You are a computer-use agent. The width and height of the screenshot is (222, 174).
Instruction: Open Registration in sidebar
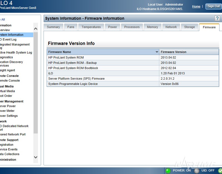7,145
